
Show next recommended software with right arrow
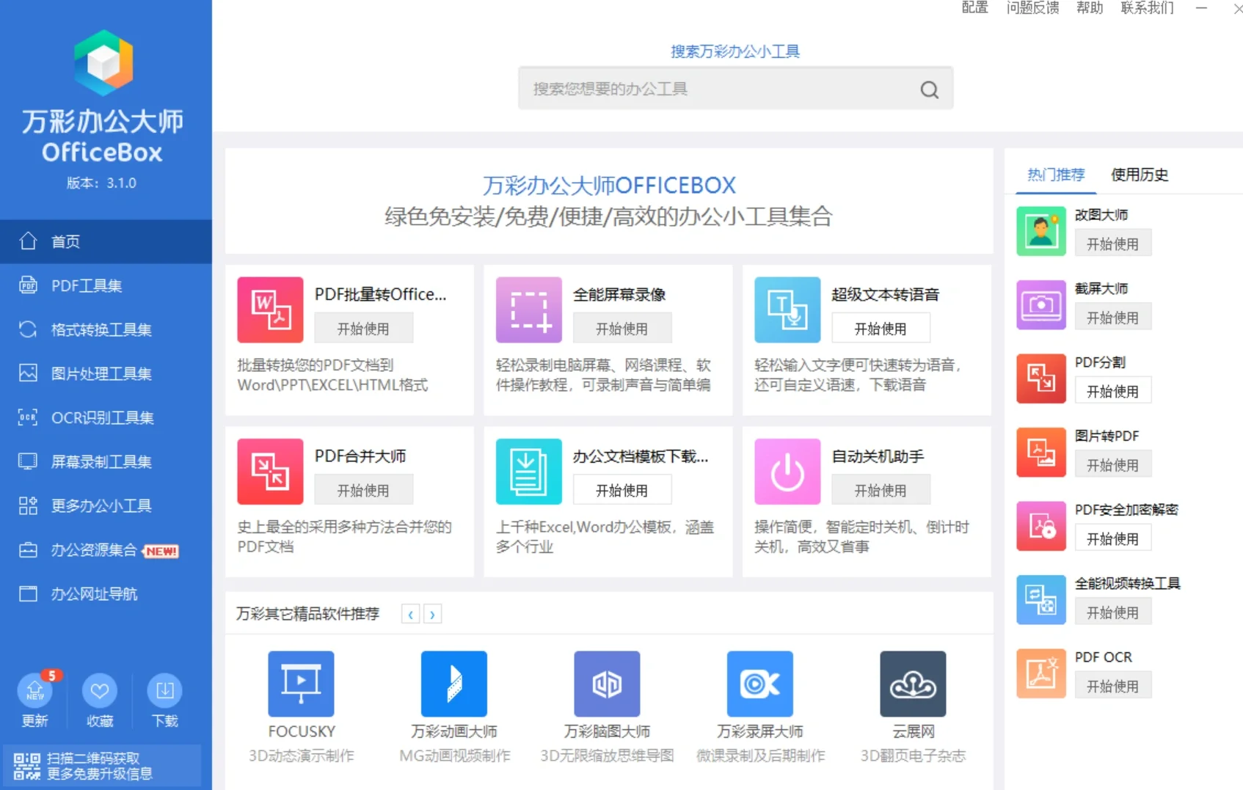point(433,614)
